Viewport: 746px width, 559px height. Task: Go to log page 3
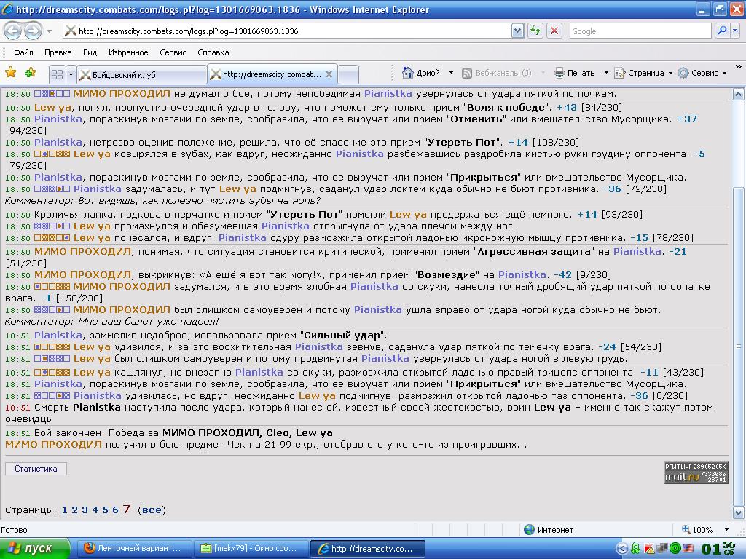85,510
